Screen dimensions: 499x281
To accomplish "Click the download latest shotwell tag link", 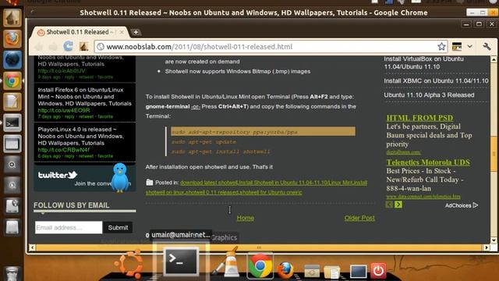I will pos(209,183).
